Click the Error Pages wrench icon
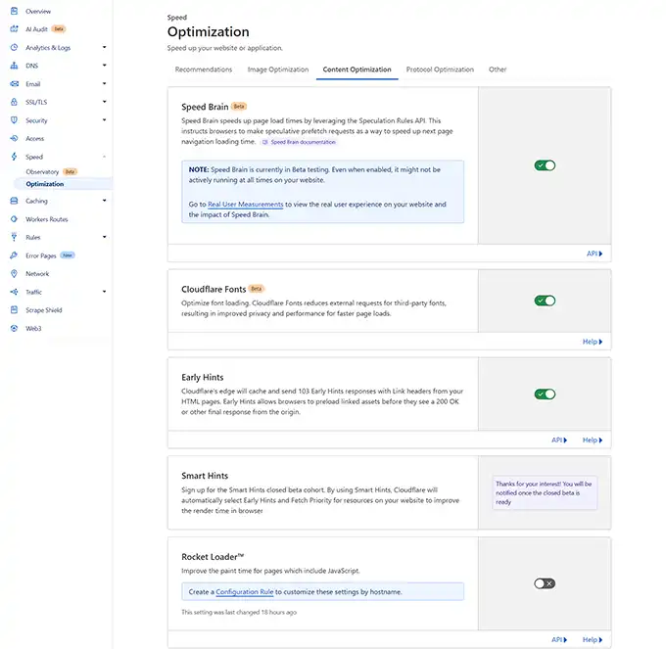The height and width of the screenshot is (649, 666). click(14, 255)
